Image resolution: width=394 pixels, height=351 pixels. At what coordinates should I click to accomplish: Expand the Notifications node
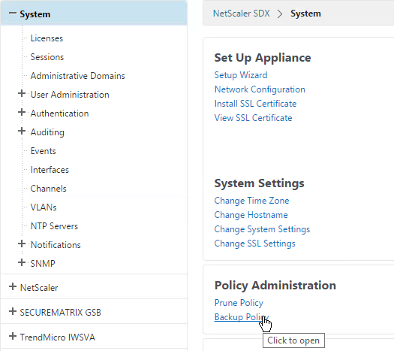point(22,244)
